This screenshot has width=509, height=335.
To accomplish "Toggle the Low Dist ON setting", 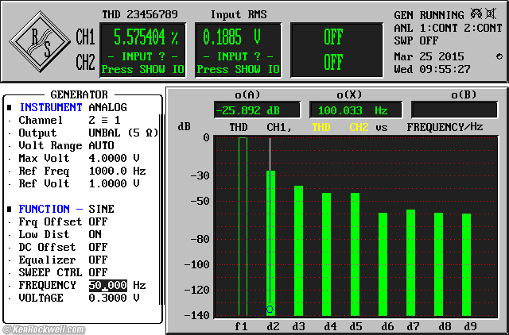I will [95, 234].
